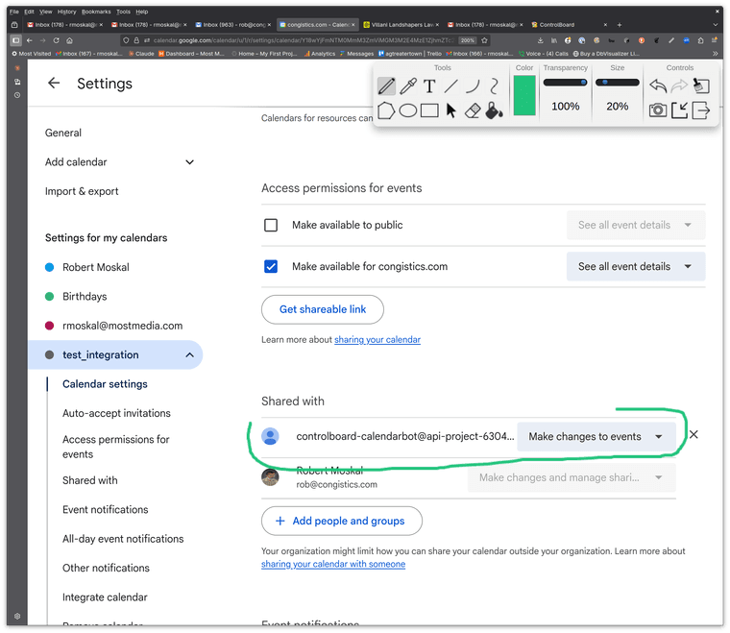730x633 pixels.
Task: Take a screenshot with the camera icon
Action: click(658, 110)
